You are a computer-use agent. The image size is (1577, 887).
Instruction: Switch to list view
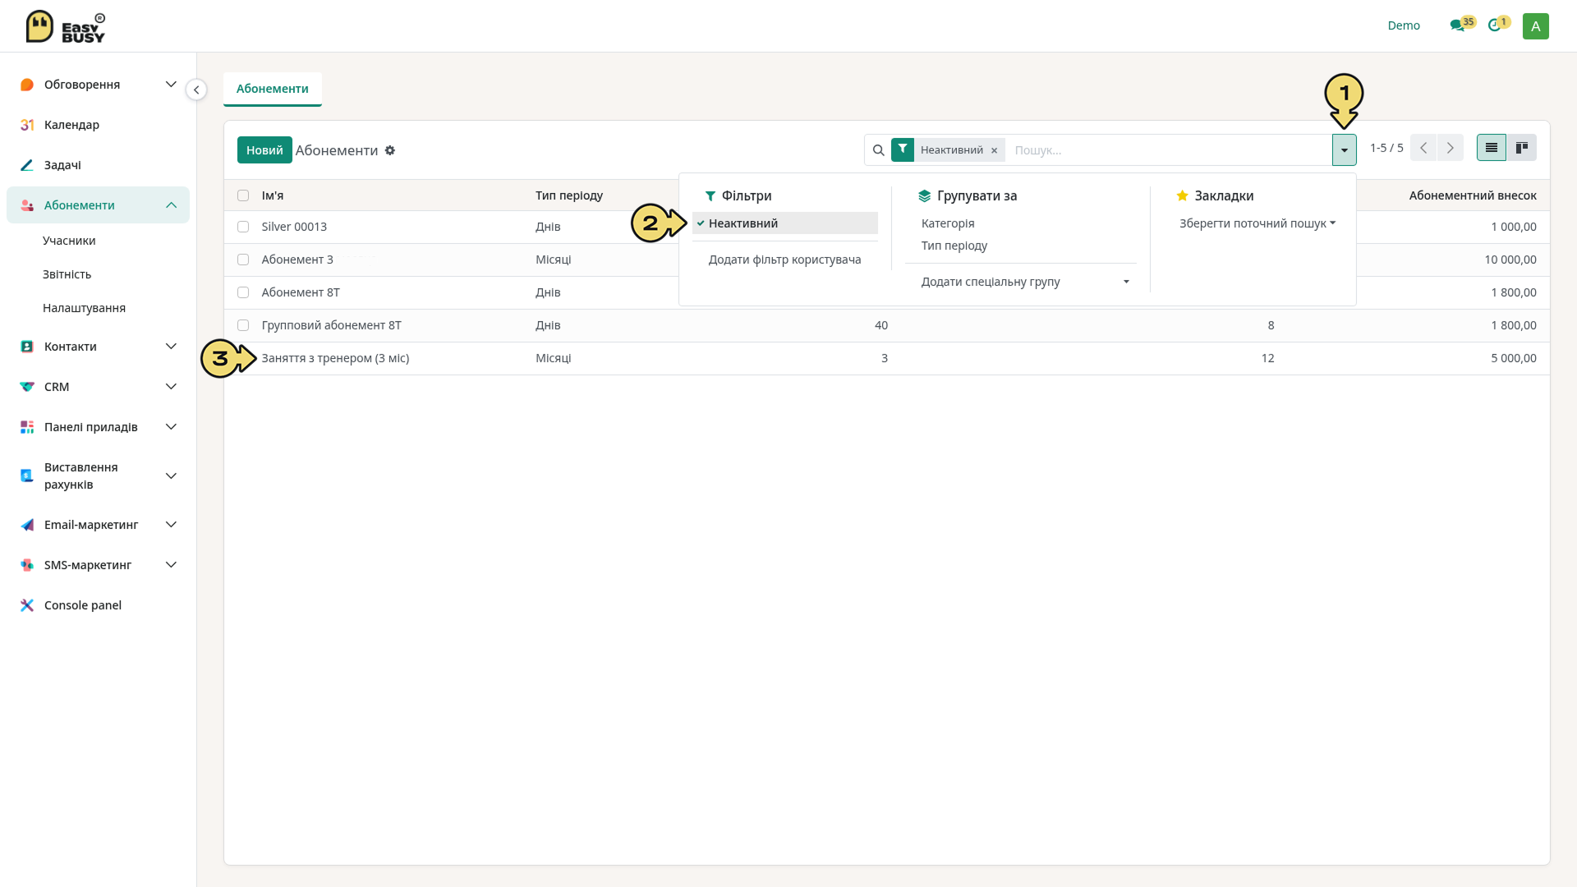(x=1492, y=148)
